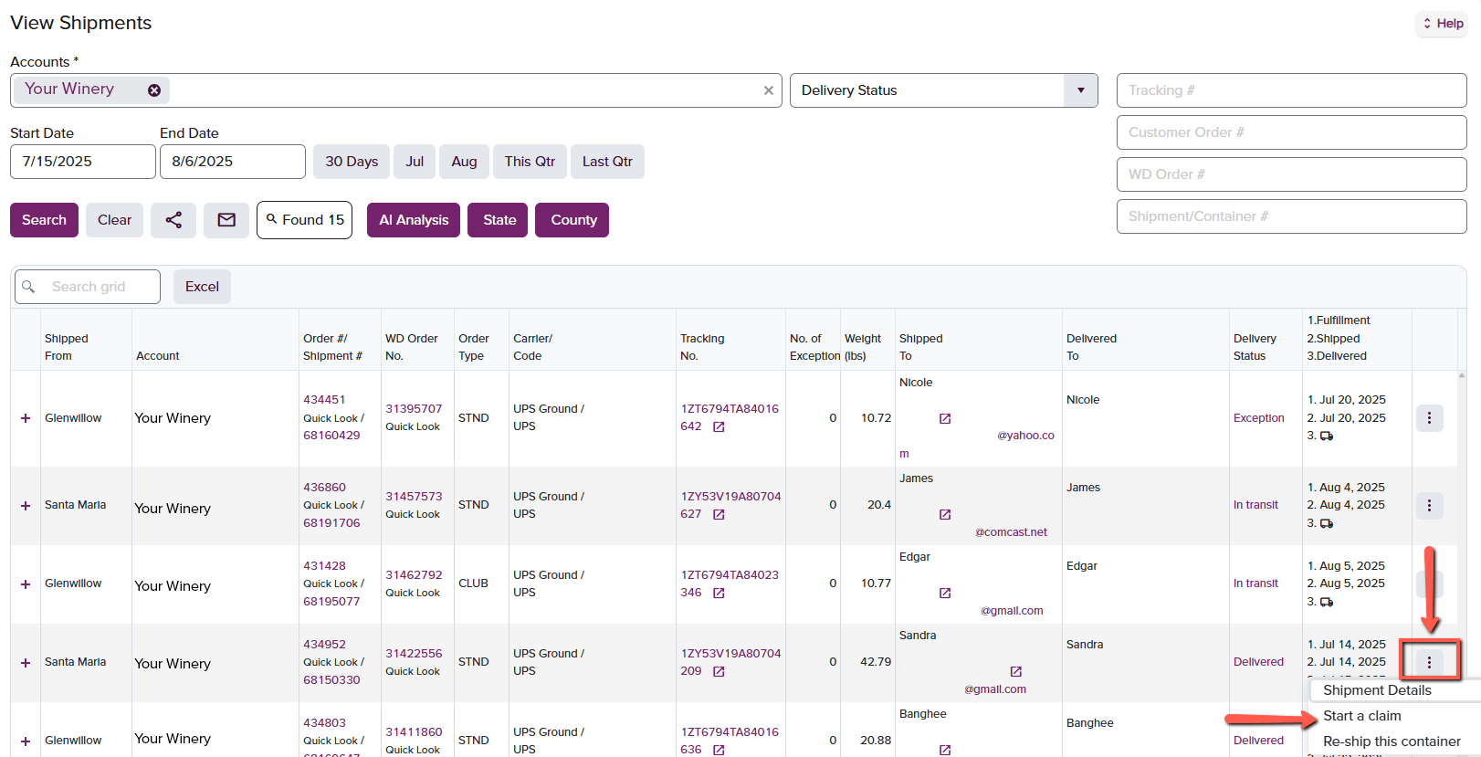Click the delivery truck icon for Aug 5 row

click(1327, 602)
